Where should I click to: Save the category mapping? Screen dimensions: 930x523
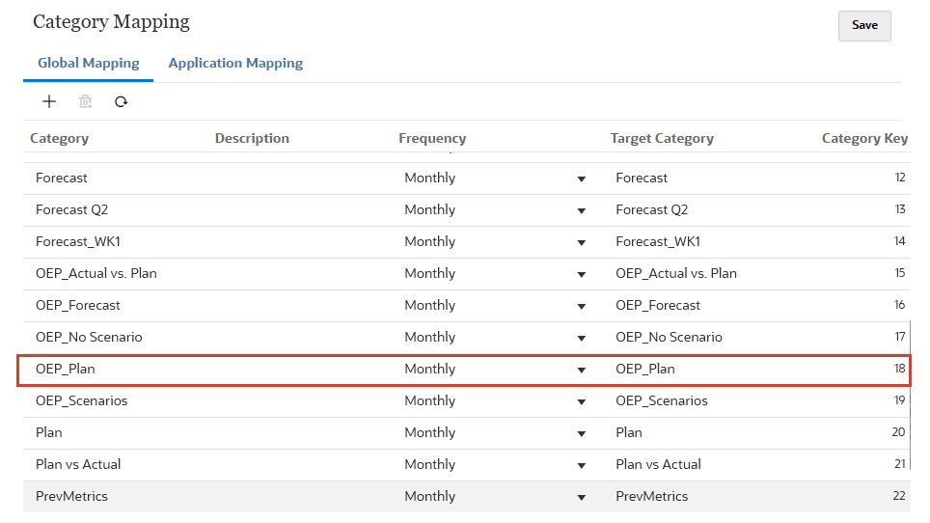(863, 26)
